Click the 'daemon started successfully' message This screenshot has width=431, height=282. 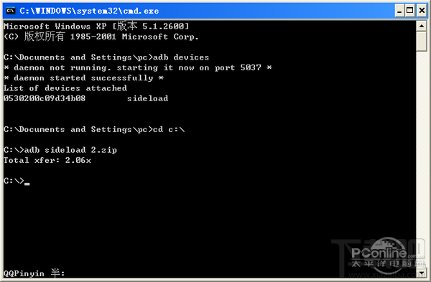coord(83,78)
